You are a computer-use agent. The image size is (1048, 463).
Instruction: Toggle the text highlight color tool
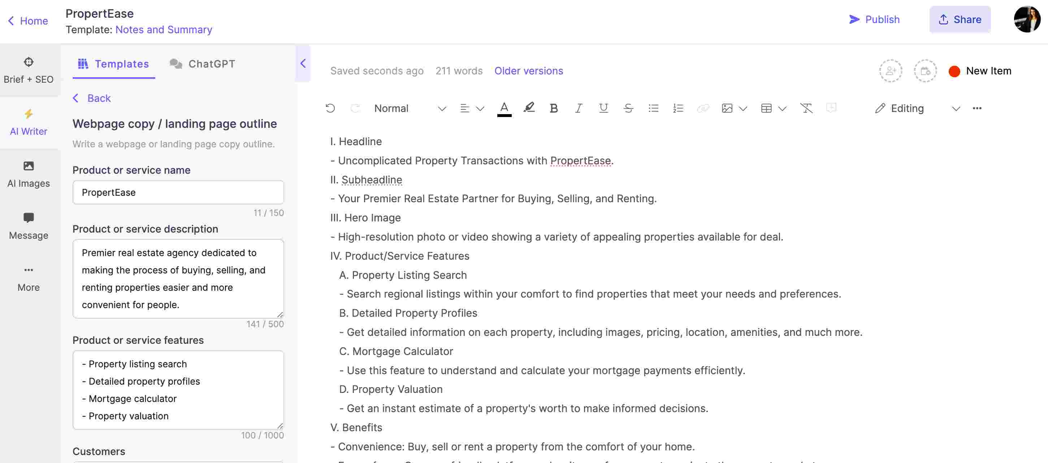[x=528, y=108]
